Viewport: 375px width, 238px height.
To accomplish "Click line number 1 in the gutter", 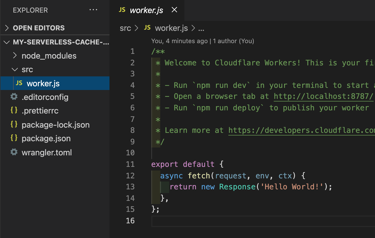I will (133, 51).
